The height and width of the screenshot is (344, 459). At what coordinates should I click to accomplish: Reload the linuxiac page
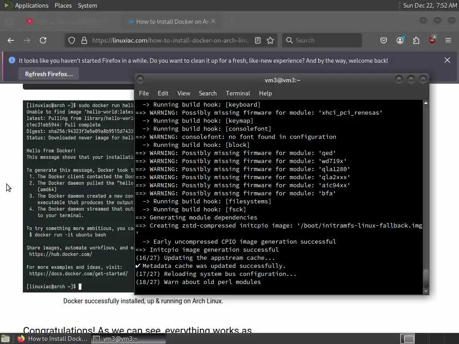click(43, 40)
